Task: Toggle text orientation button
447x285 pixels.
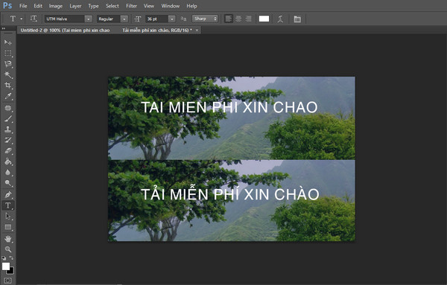Action: pyautogui.click(x=34, y=19)
